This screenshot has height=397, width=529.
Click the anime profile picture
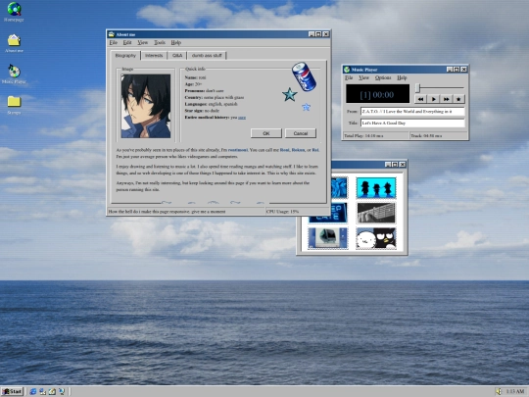(x=146, y=106)
